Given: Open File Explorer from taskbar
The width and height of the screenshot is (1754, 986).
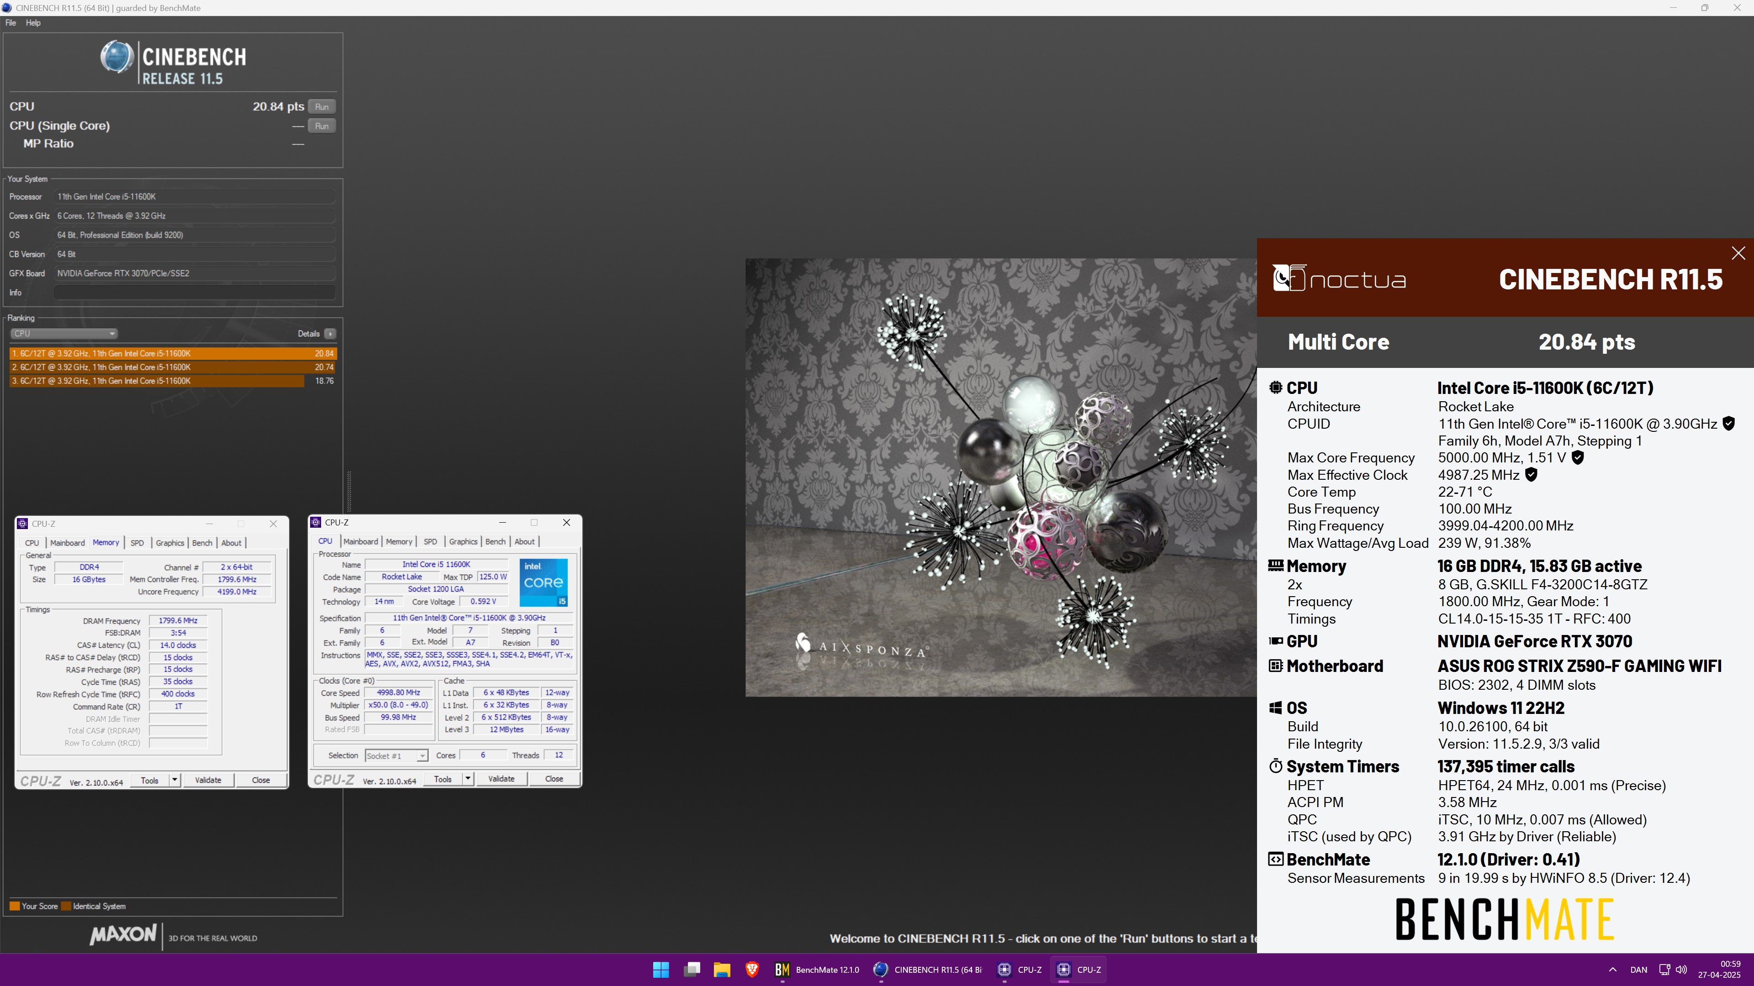Looking at the screenshot, I should (x=722, y=970).
